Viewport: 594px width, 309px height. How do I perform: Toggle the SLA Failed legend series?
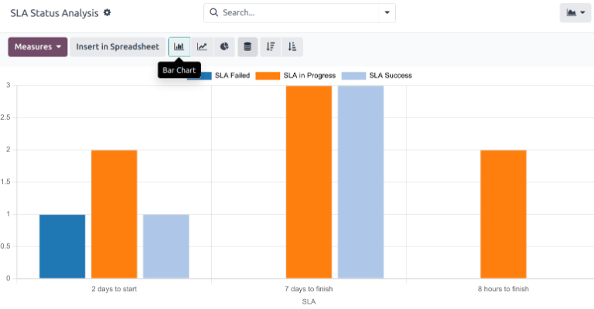point(231,76)
